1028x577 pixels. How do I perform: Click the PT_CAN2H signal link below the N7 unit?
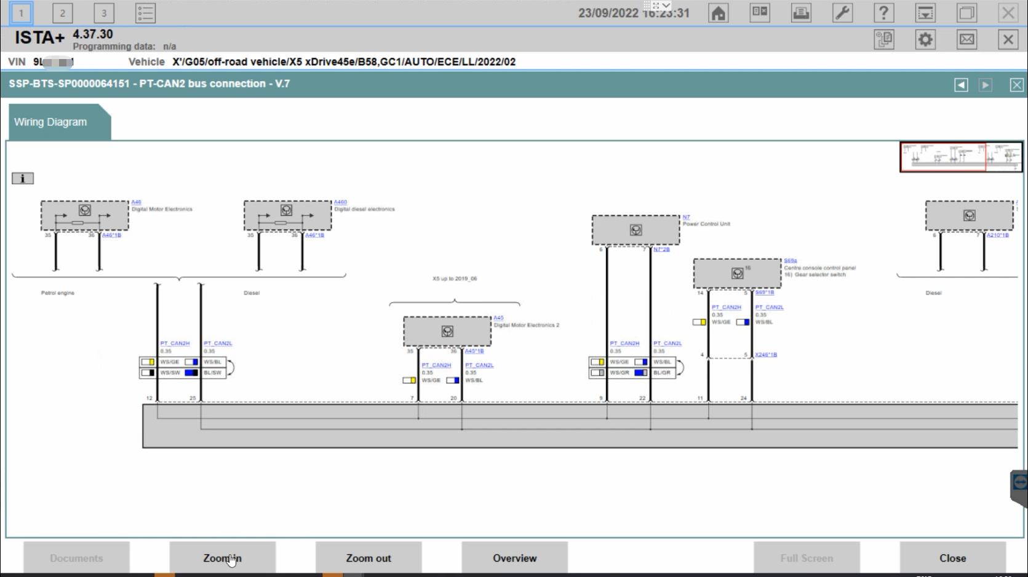624,344
